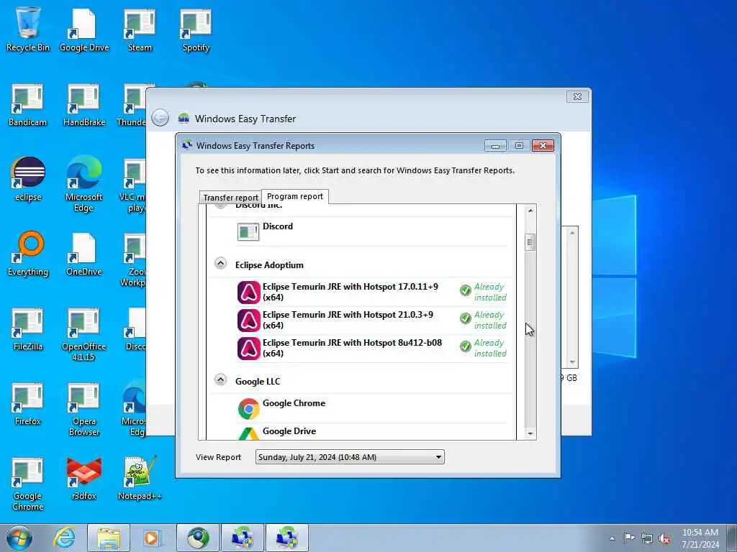Launch eclipse from the desktop
This screenshot has height=552, width=737.
pos(28,179)
